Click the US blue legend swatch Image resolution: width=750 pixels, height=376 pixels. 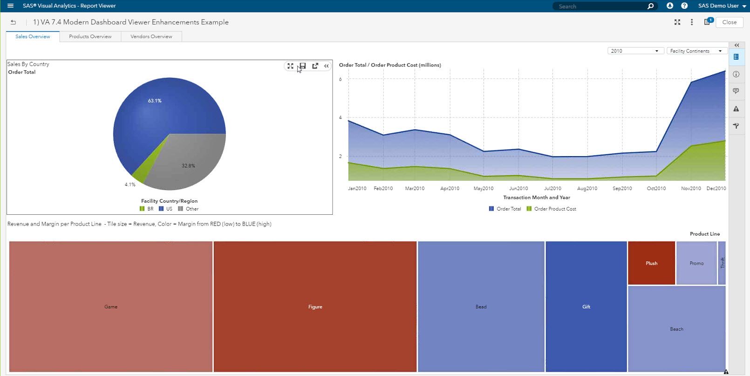tap(161, 209)
